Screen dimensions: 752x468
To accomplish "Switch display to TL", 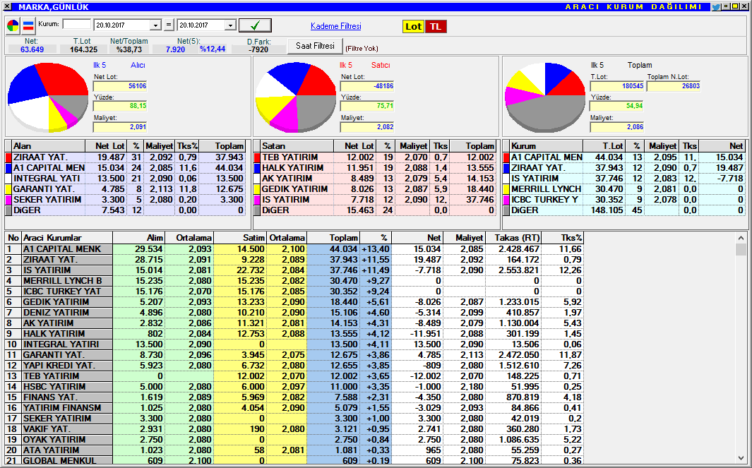I will [x=436, y=27].
